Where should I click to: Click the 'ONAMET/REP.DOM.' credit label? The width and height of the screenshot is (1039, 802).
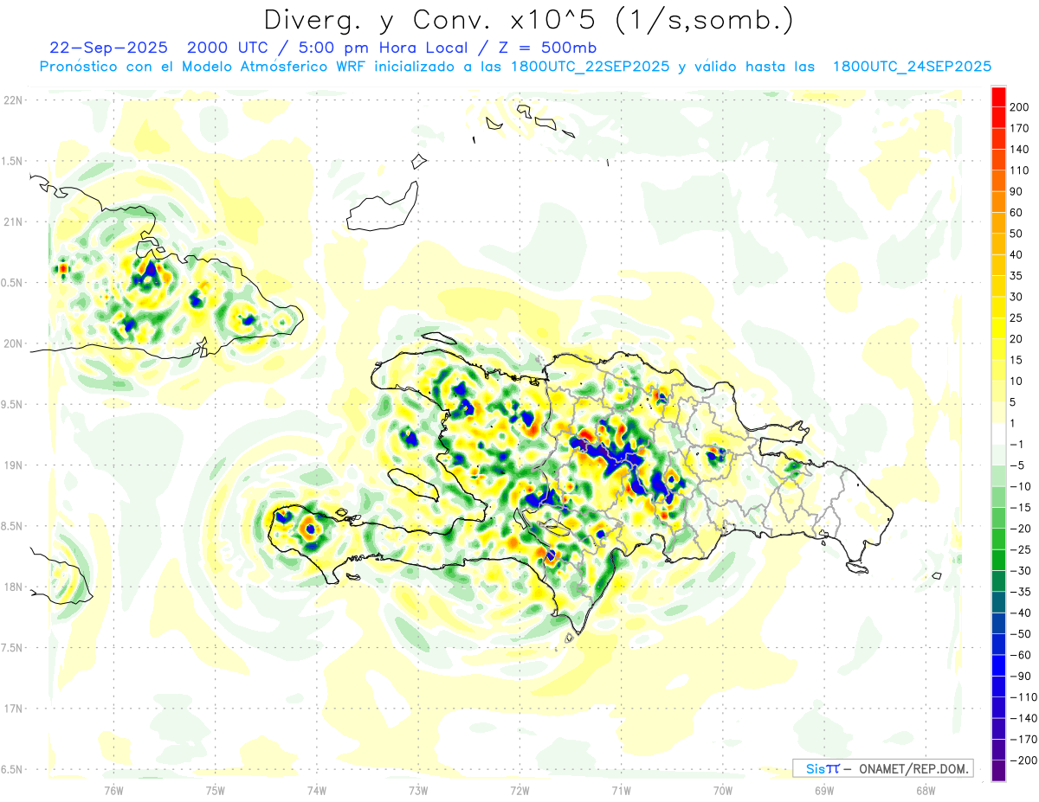[913, 768]
